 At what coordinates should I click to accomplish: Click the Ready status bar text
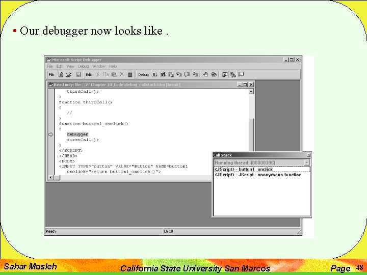[51, 231]
